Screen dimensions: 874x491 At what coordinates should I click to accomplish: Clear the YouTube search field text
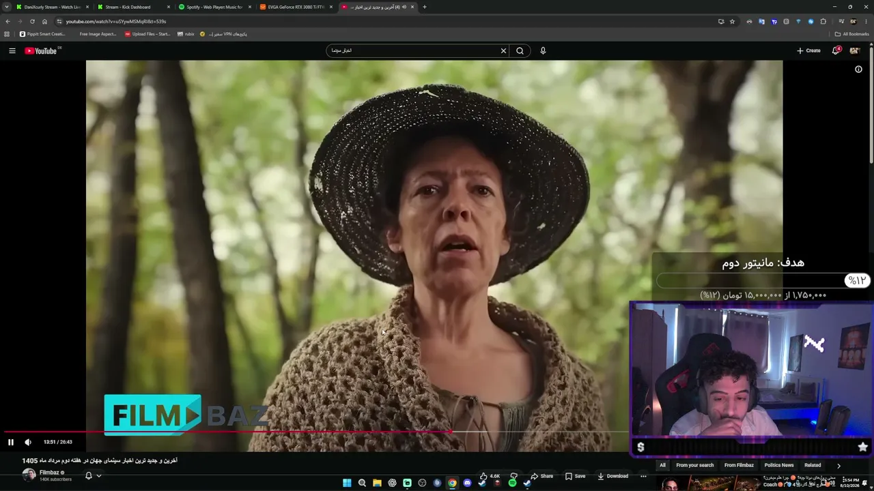[503, 50]
